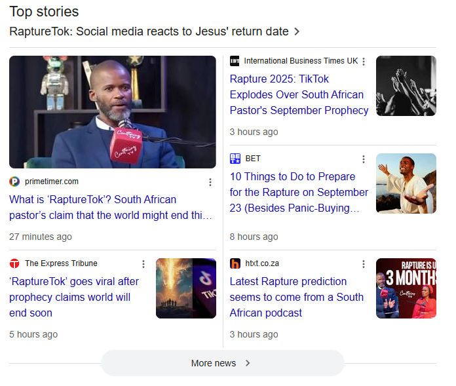Image resolution: width=456 pixels, height=386 pixels.
Task: Open 'What is RaptureTok?' primetimer headline
Action: (110, 207)
